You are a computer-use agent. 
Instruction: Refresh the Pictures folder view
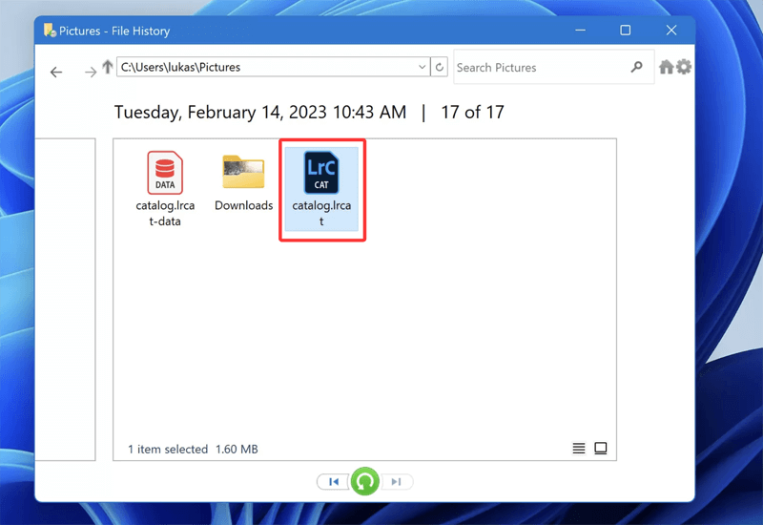(x=440, y=67)
